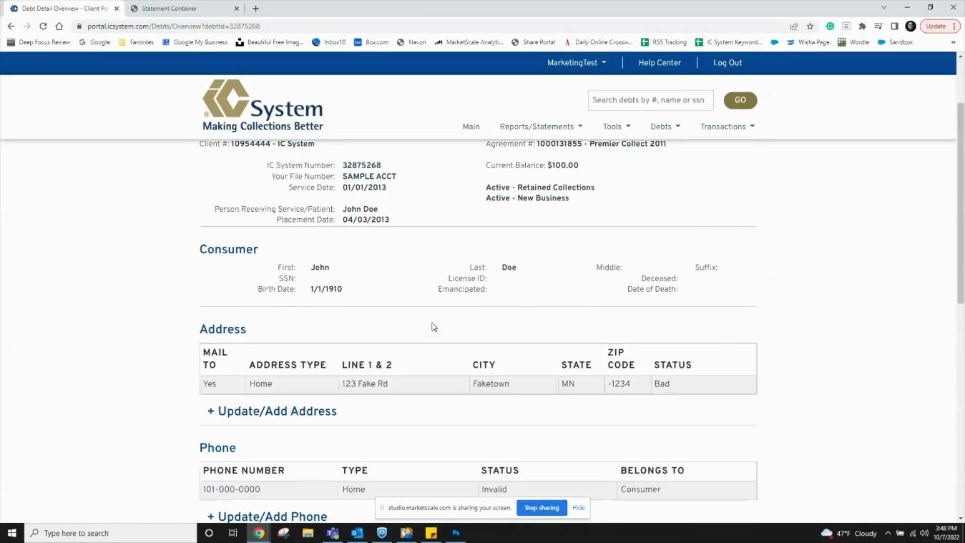
Task: Open the RSS Tracking bookmark
Action: 663,42
